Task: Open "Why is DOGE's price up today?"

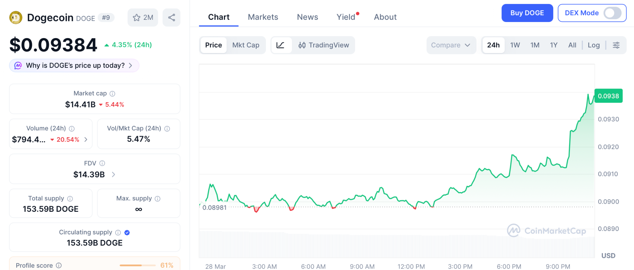Action: 74,66
